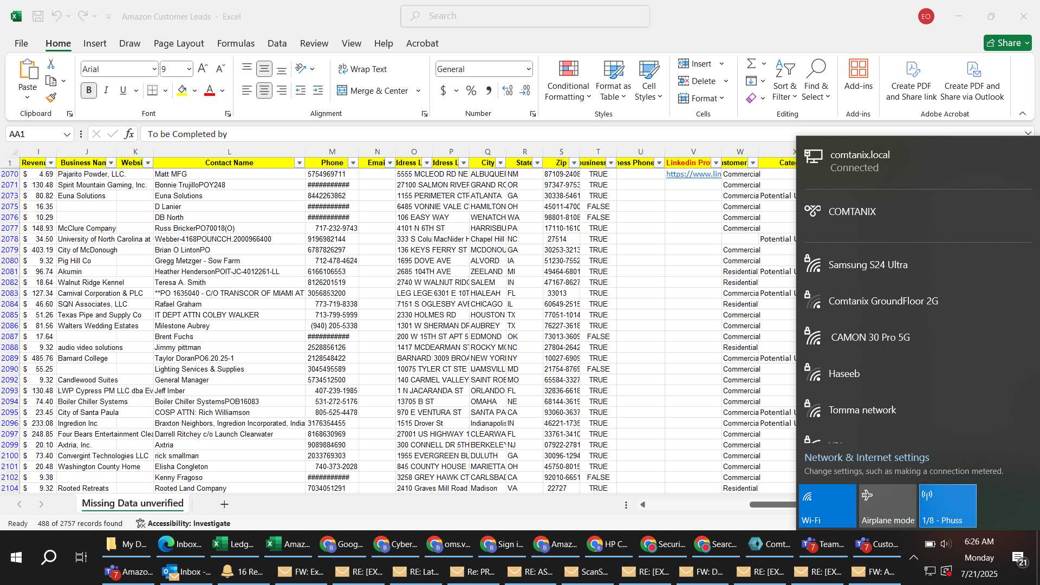Screen dimensions: 1040x585
Task: Open the Phone column filter dropdown
Action: (353, 163)
